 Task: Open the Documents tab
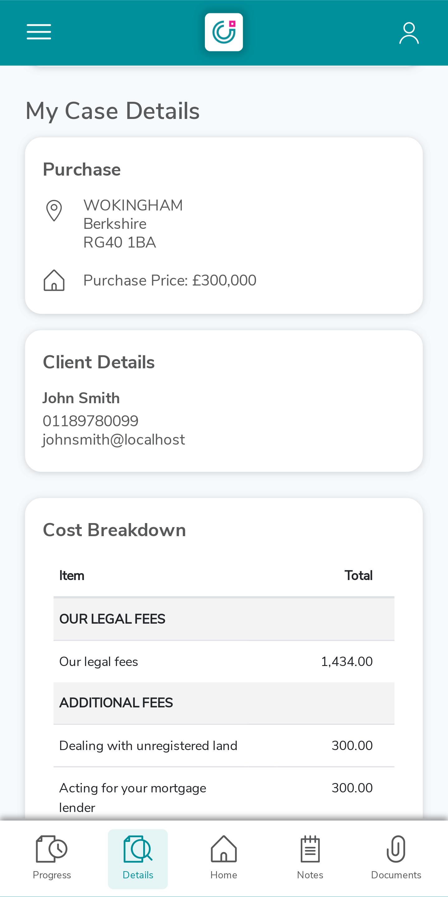click(396, 859)
